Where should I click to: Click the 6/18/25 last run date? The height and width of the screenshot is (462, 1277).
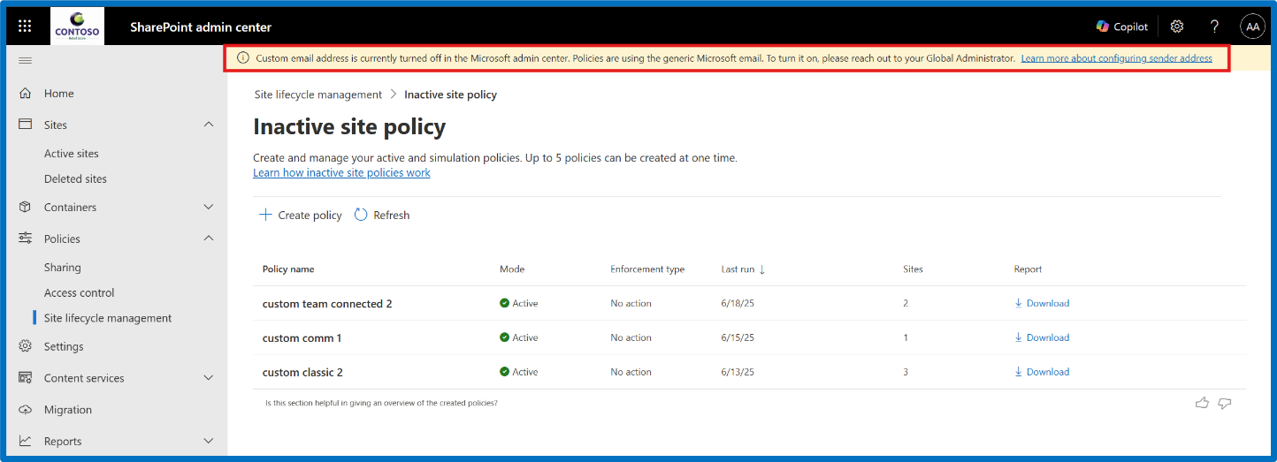(738, 303)
